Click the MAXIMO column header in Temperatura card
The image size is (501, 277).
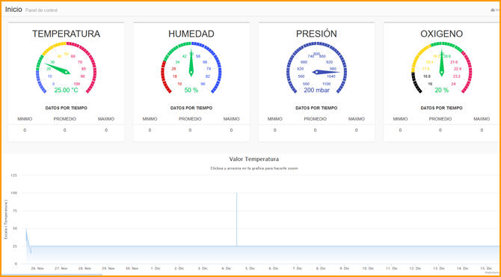click(x=106, y=119)
